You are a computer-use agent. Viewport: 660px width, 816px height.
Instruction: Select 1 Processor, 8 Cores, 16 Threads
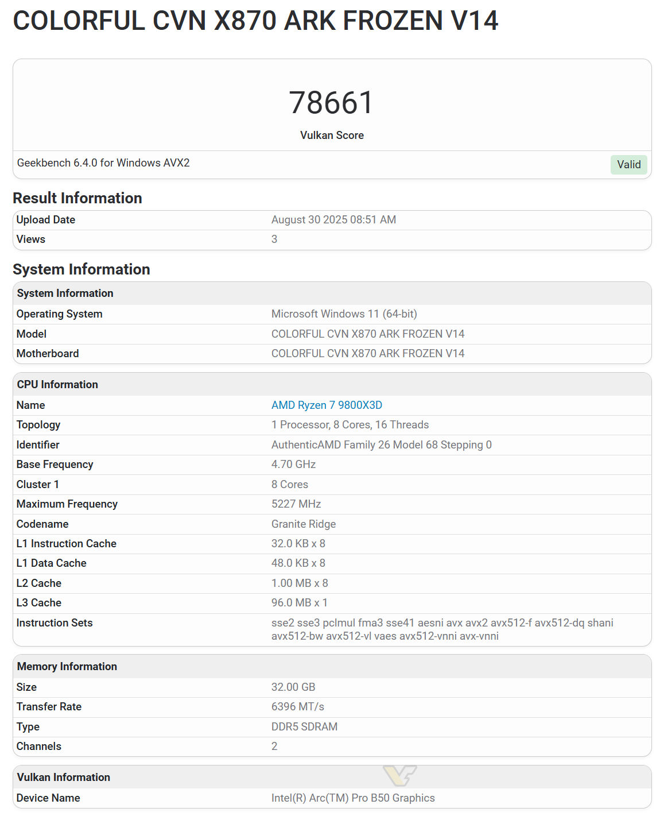pyautogui.click(x=350, y=425)
